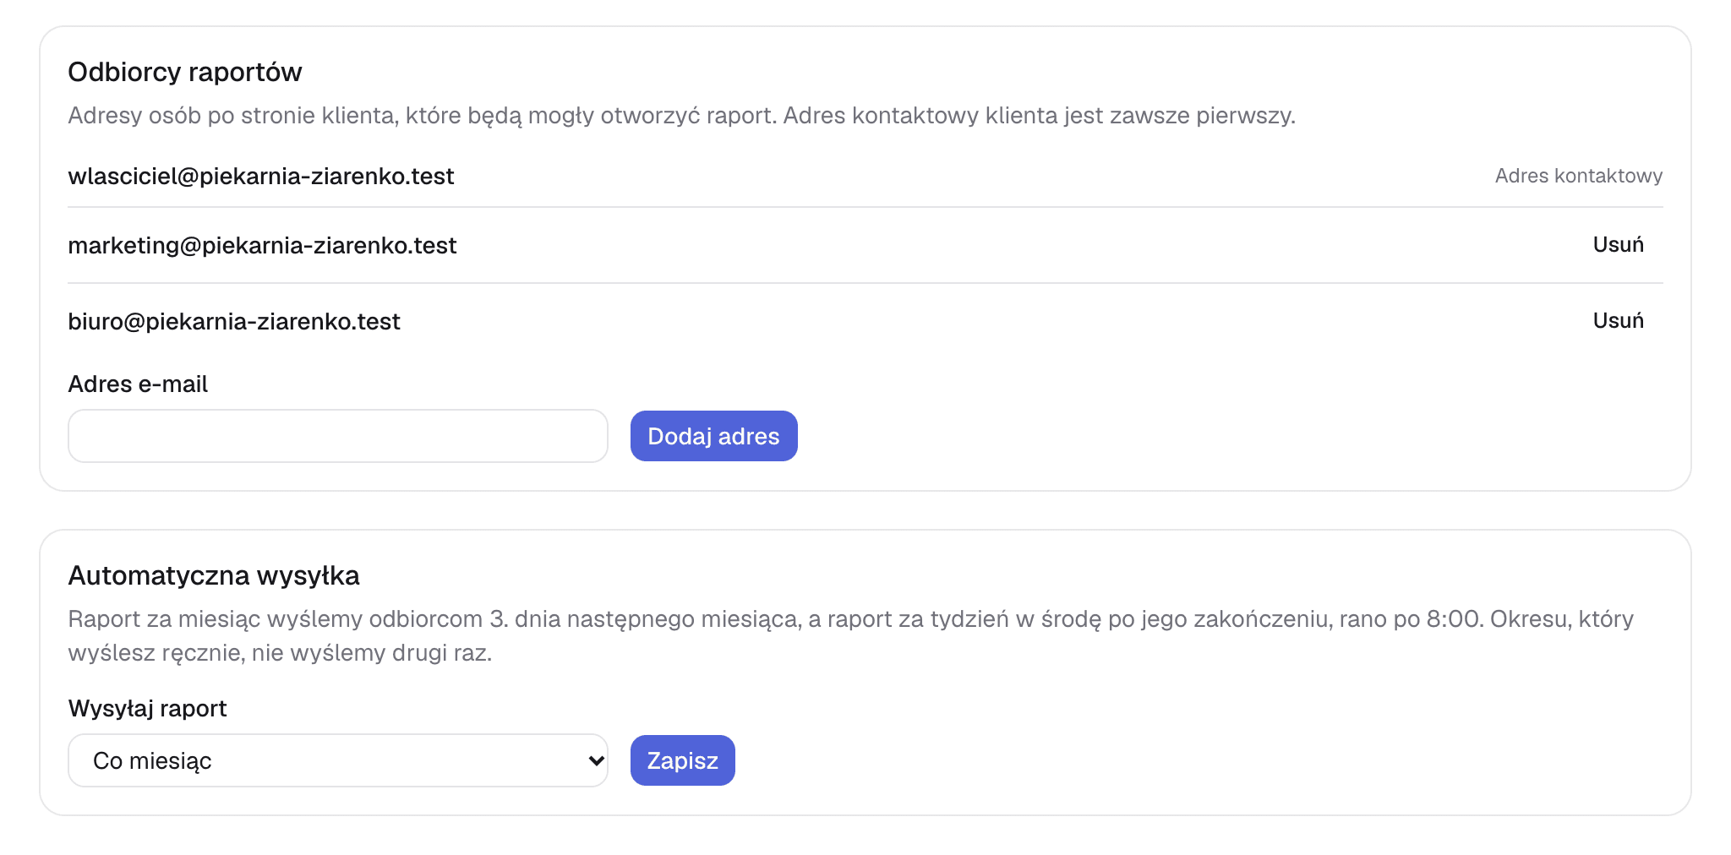
Task: Click the Wysyłaj raport field label
Action: coord(147,708)
